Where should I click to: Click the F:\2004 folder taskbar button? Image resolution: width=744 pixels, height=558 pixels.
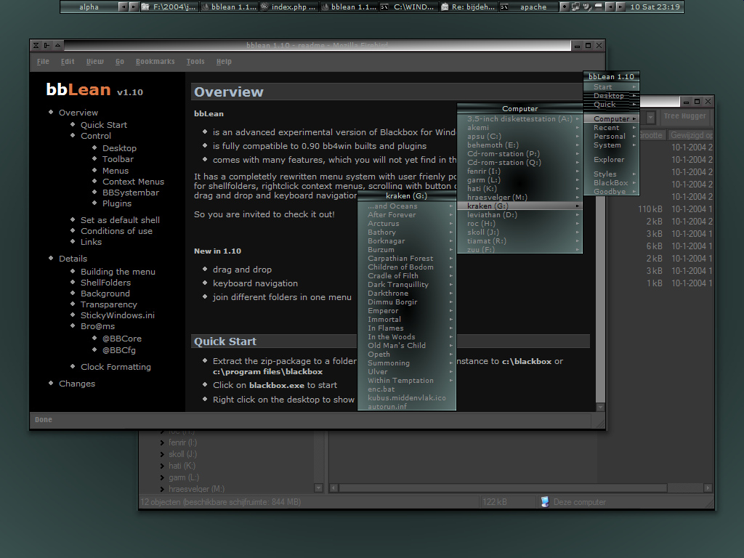169,7
